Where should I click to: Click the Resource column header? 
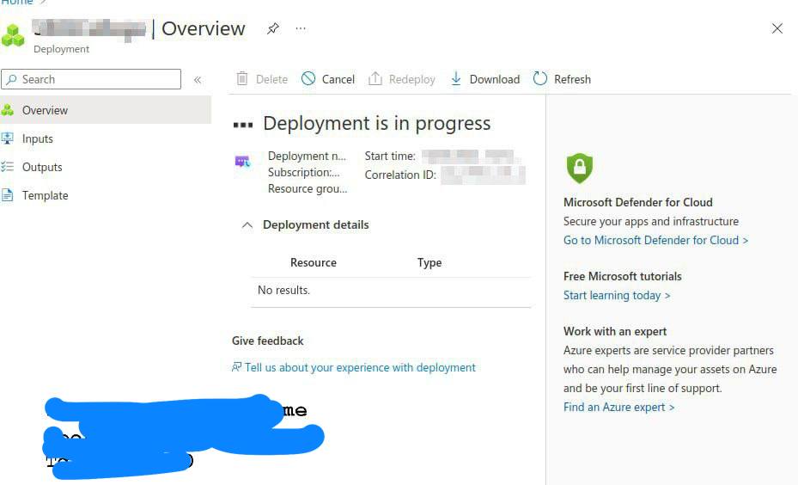pyautogui.click(x=313, y=263)
